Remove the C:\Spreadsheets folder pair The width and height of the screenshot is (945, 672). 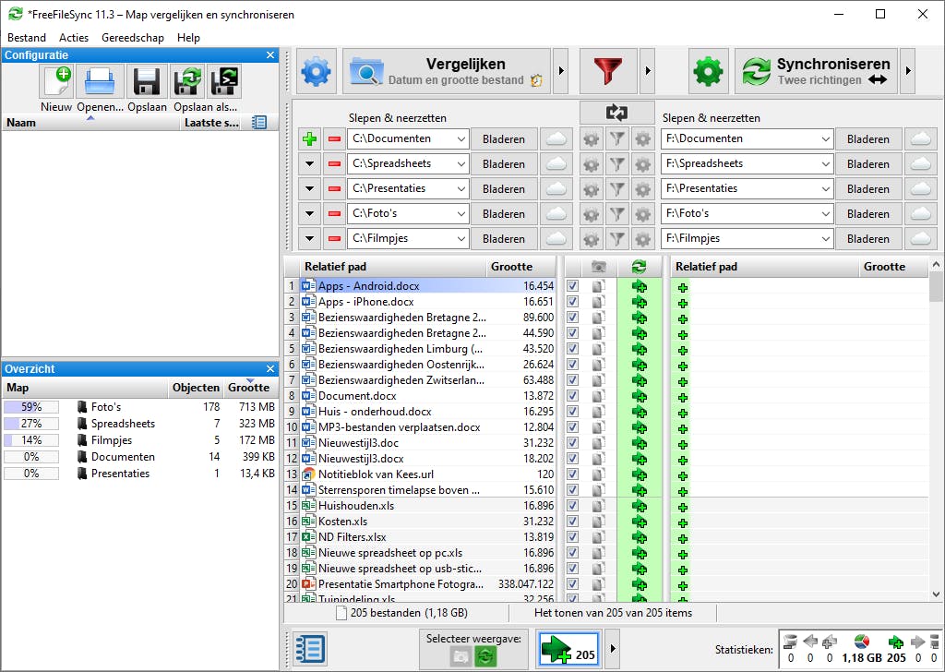pos(334,164)
